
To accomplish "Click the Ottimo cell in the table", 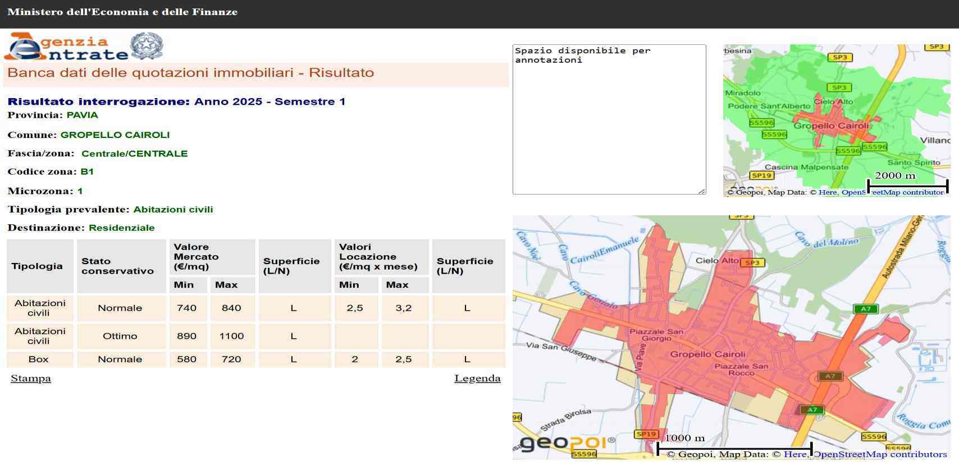I will click(120, 336).
